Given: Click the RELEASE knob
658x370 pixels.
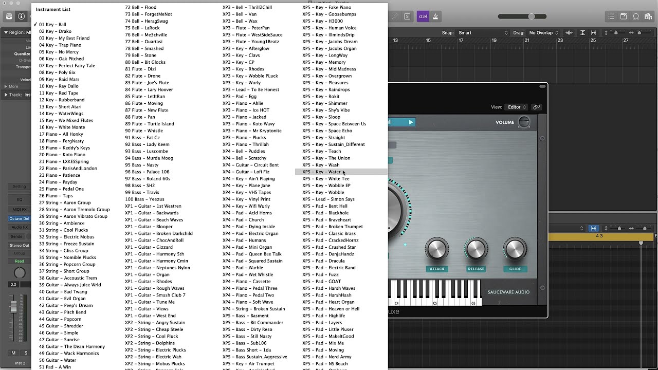Looking at the screenshot, I should 476,249.
